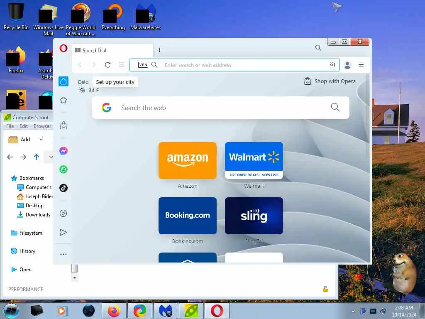Image resolution: width=425 pixels, height=319 pixels.
Task: Click the Google Search the web box
Action: click(x=221, y=108)
